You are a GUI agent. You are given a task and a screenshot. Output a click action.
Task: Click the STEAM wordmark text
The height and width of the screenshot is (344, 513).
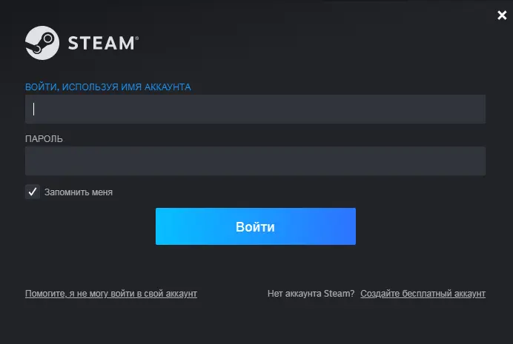[103, 43]
